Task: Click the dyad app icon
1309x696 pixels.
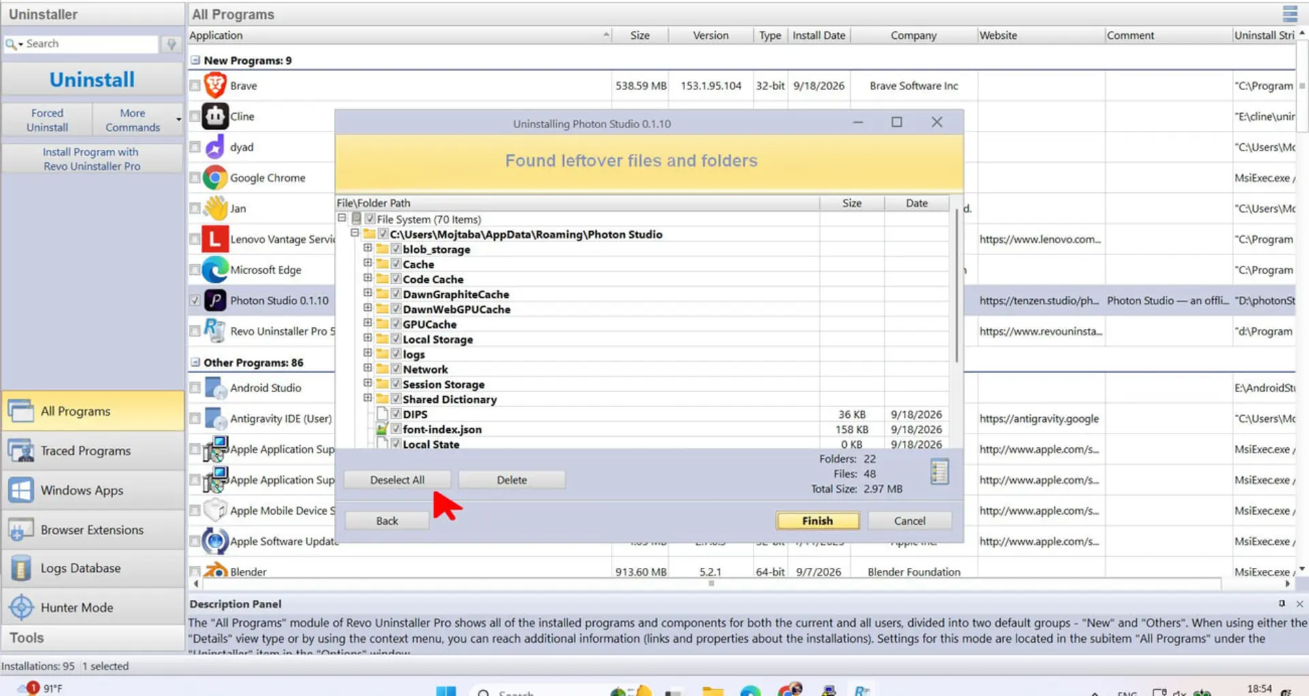Action: click(x=215, y=147)
